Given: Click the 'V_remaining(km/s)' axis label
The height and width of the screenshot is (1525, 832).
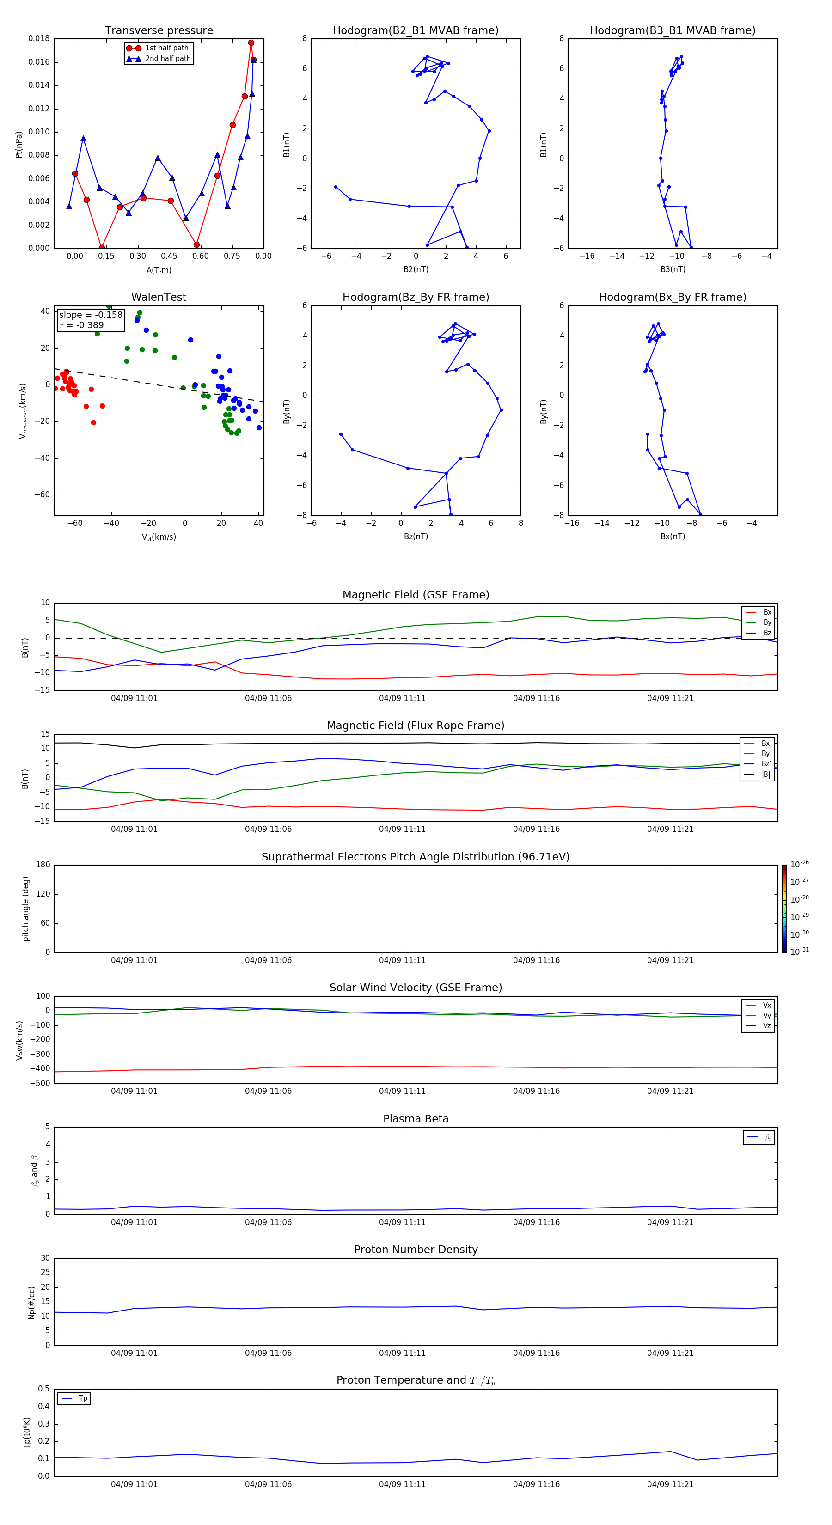Looking at the screenshot, I should [23, 411].
